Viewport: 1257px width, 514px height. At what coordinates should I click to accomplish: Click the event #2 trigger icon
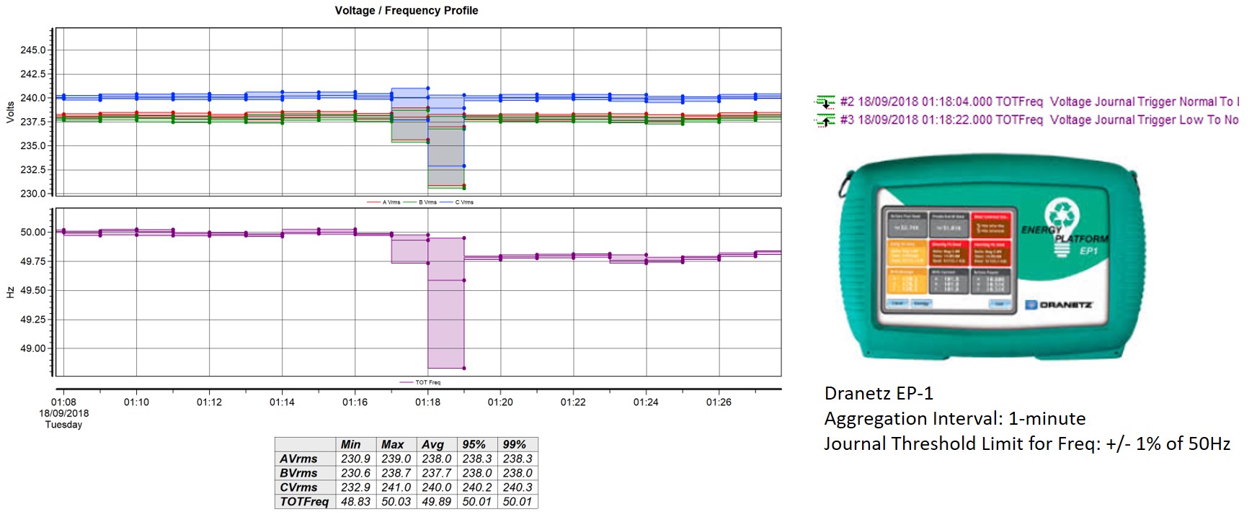pos(825,102)
